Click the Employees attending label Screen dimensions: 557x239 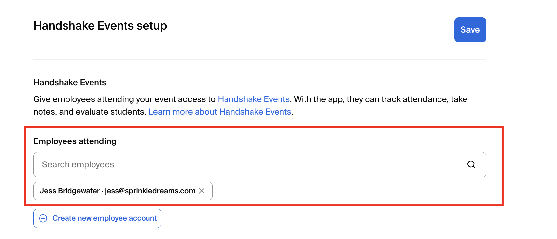click(x=75, y=141)
